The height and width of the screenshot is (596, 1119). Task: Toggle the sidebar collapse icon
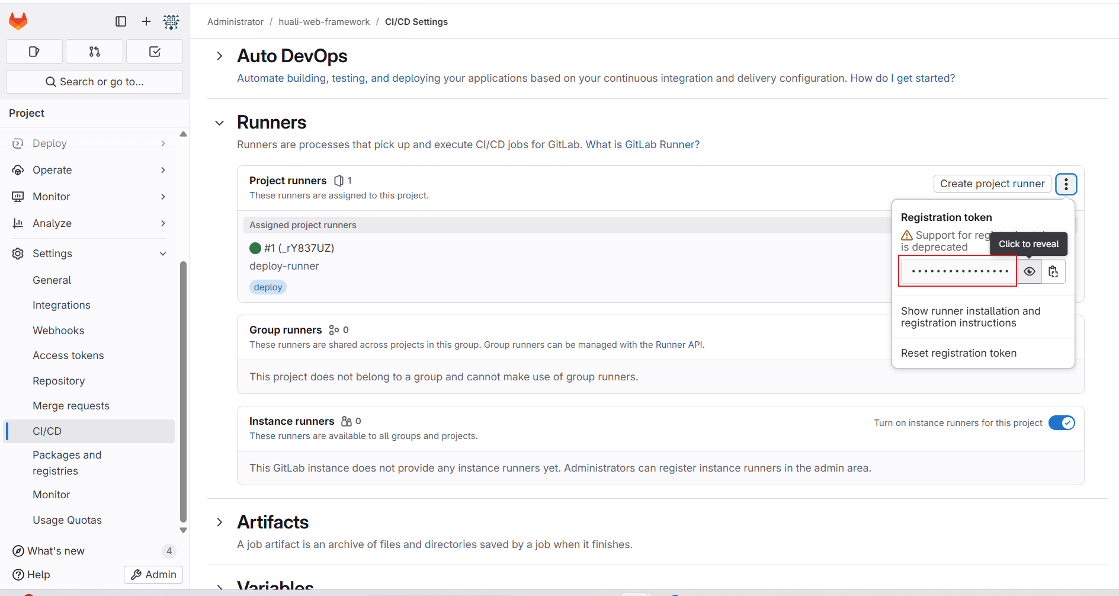(121, 21)
